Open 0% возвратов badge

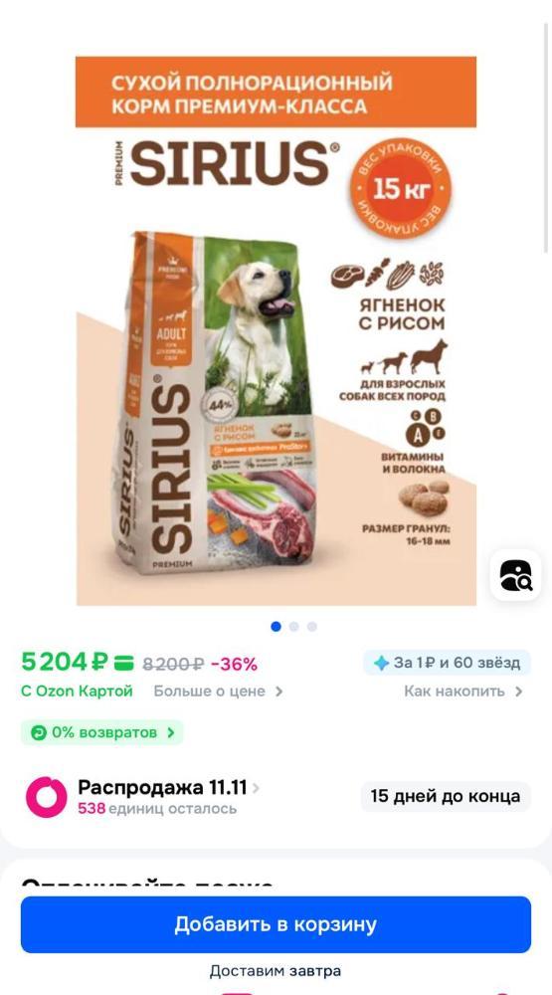point(102,732)
